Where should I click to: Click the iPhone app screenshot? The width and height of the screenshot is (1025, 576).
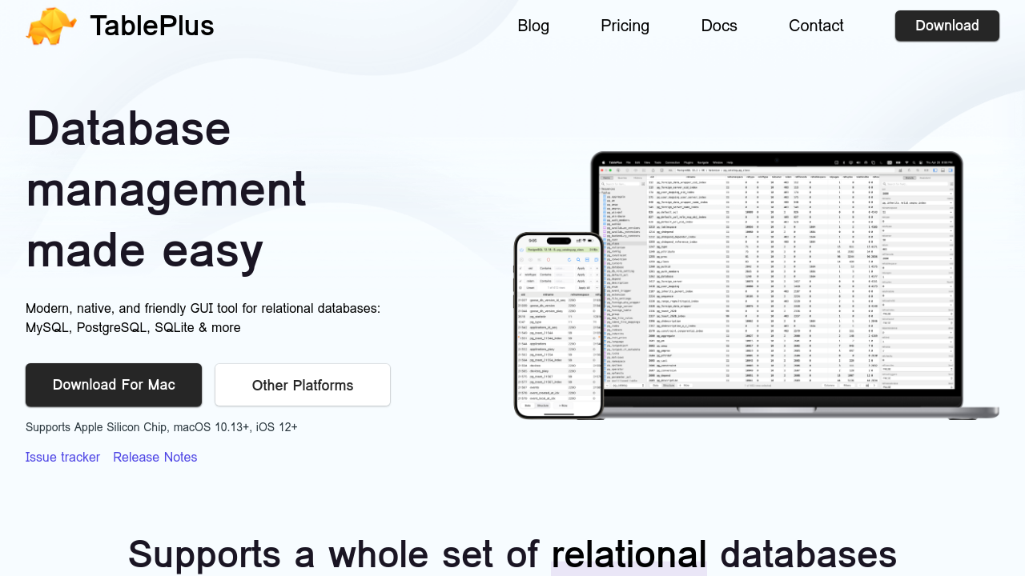pos(558,336)
